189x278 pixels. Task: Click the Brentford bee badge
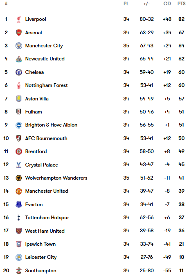pyautogui.click(x=19, y=151)
